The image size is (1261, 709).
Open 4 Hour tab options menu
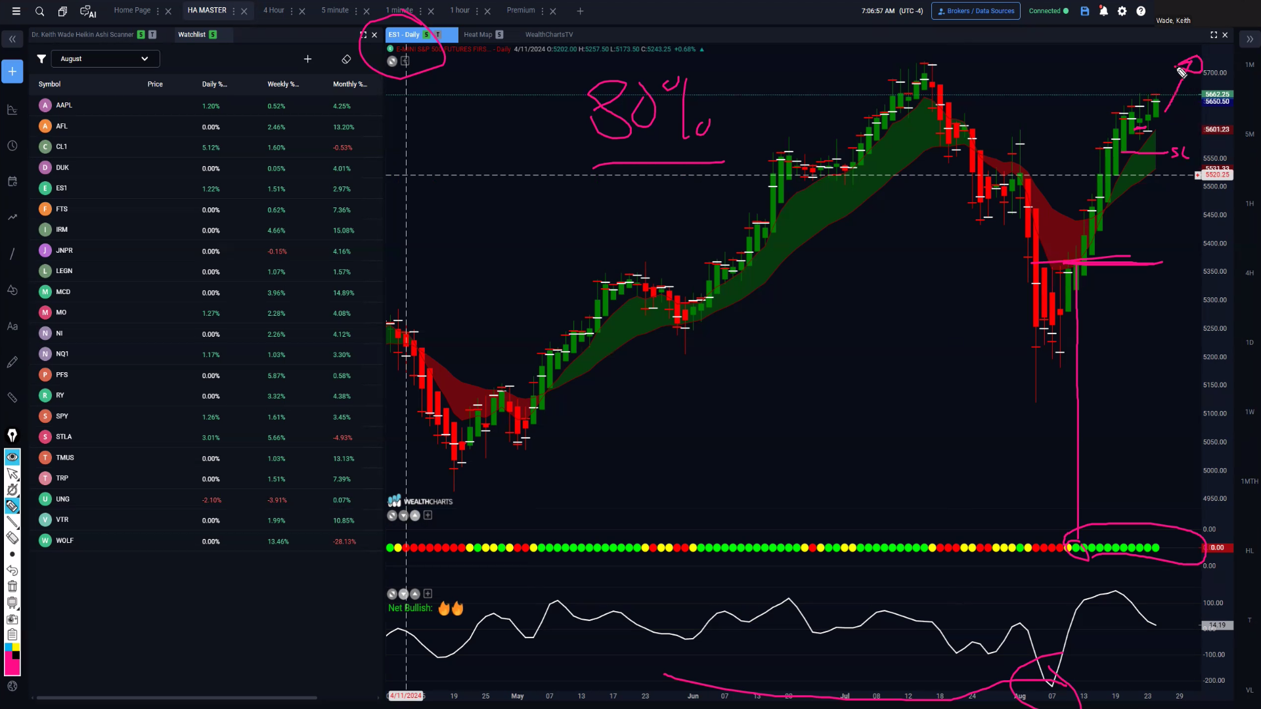pyautogui.click(x=292, y=11)
